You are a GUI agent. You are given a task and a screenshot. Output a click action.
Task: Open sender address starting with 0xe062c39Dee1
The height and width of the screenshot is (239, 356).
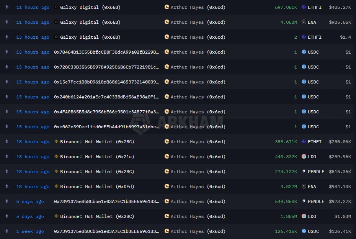click(106, 127)
